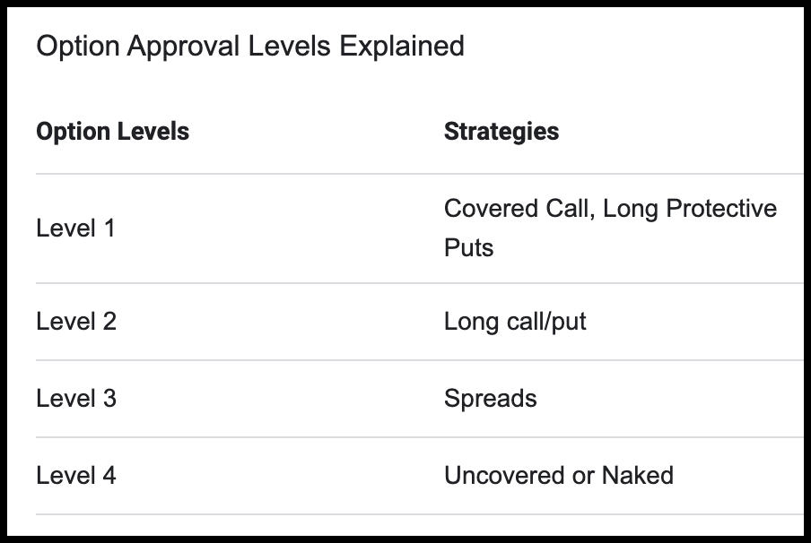Click the word Approval in the title

coord(184,47)
